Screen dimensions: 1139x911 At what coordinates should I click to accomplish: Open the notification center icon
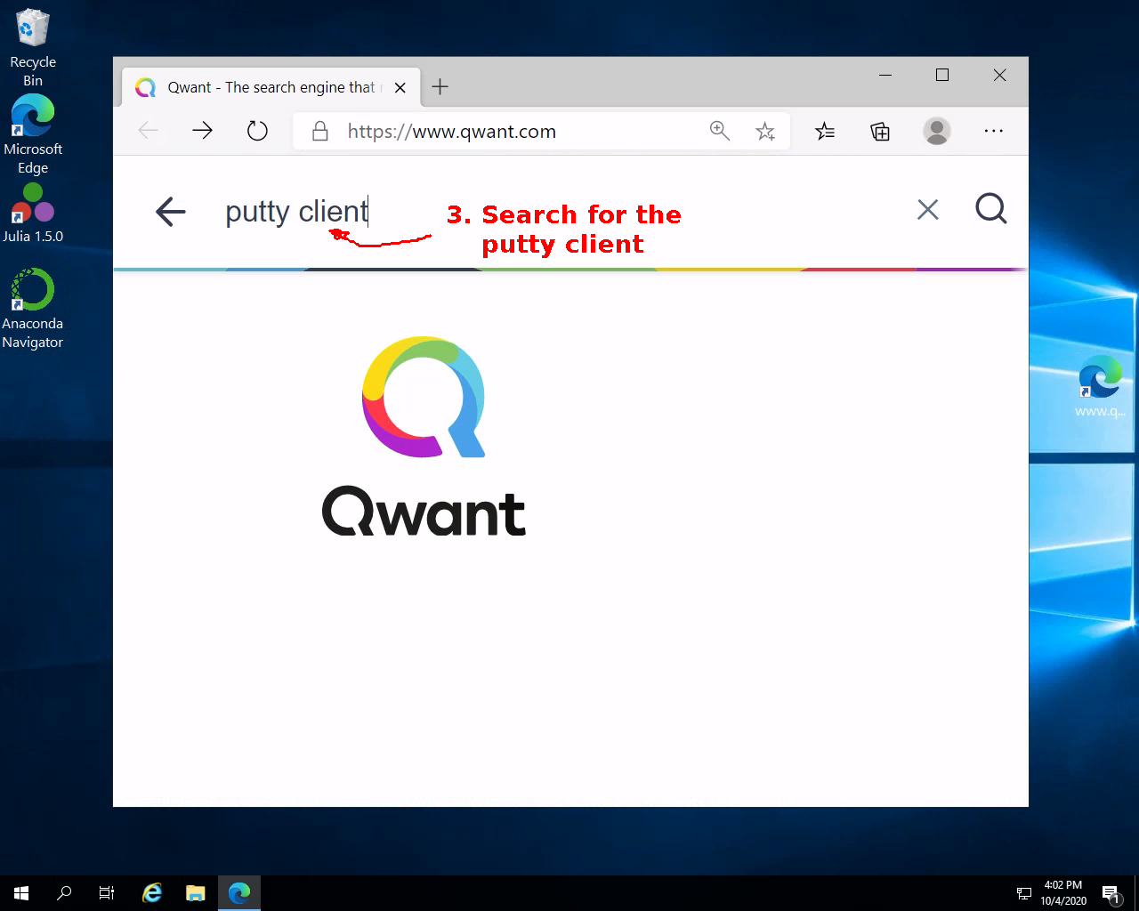[x=1111, y=894]
